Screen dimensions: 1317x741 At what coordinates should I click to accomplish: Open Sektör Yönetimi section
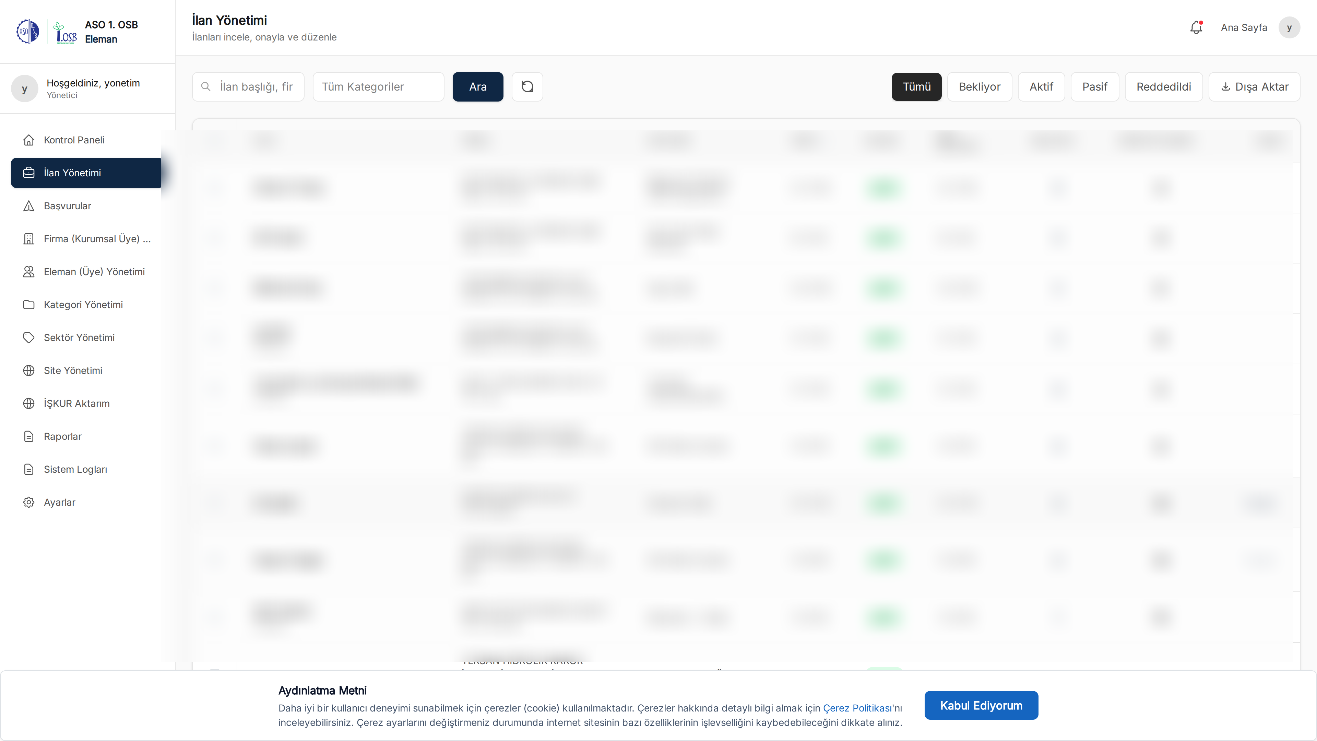click(x=79, y=338)
